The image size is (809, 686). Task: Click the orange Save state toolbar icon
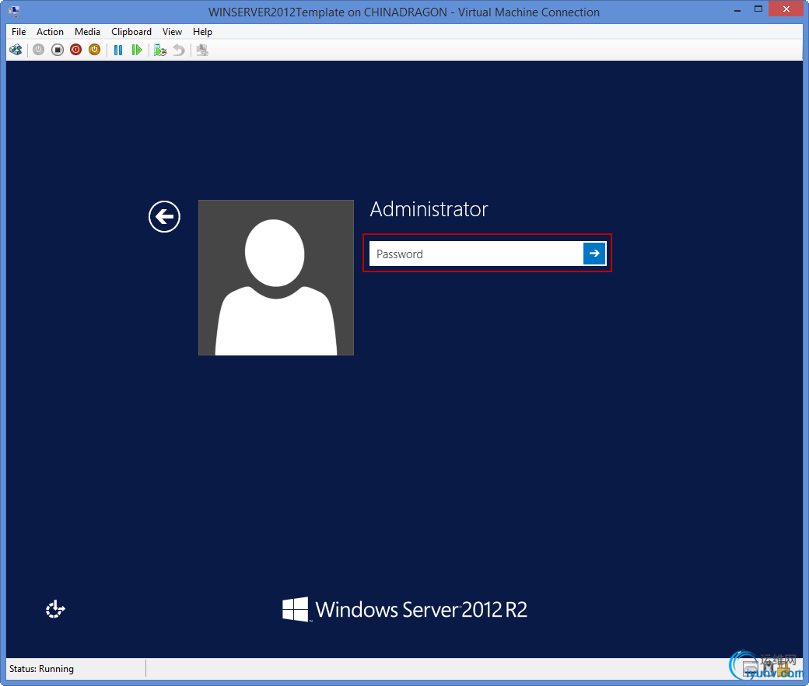click(94, 50)
